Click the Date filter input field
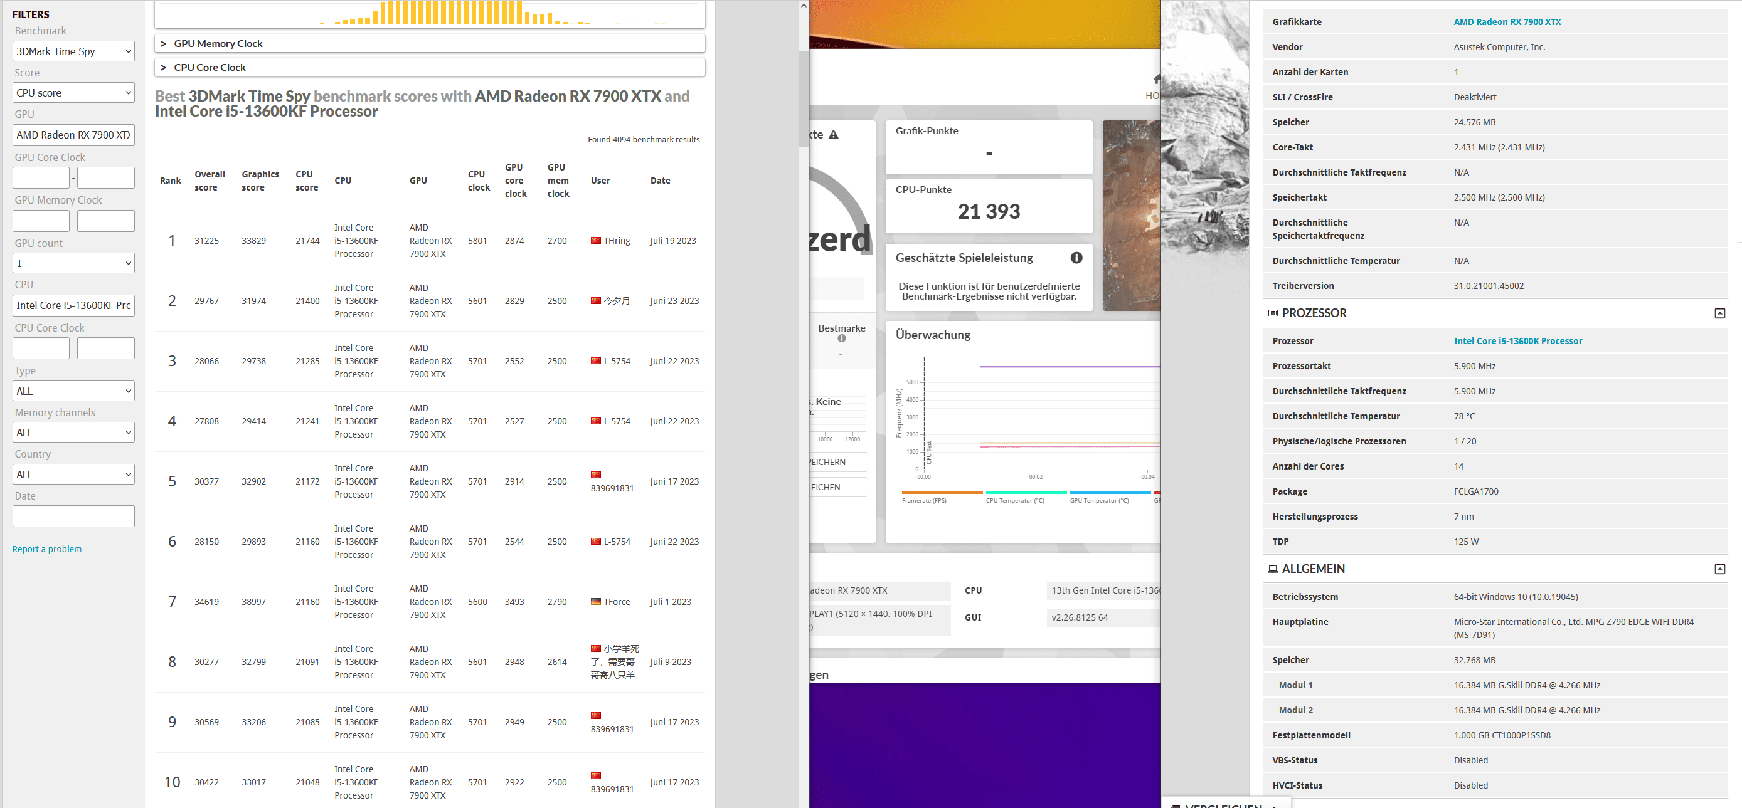Image resolution: width=1742 pixels, height=808 pixels. point(74,516)
